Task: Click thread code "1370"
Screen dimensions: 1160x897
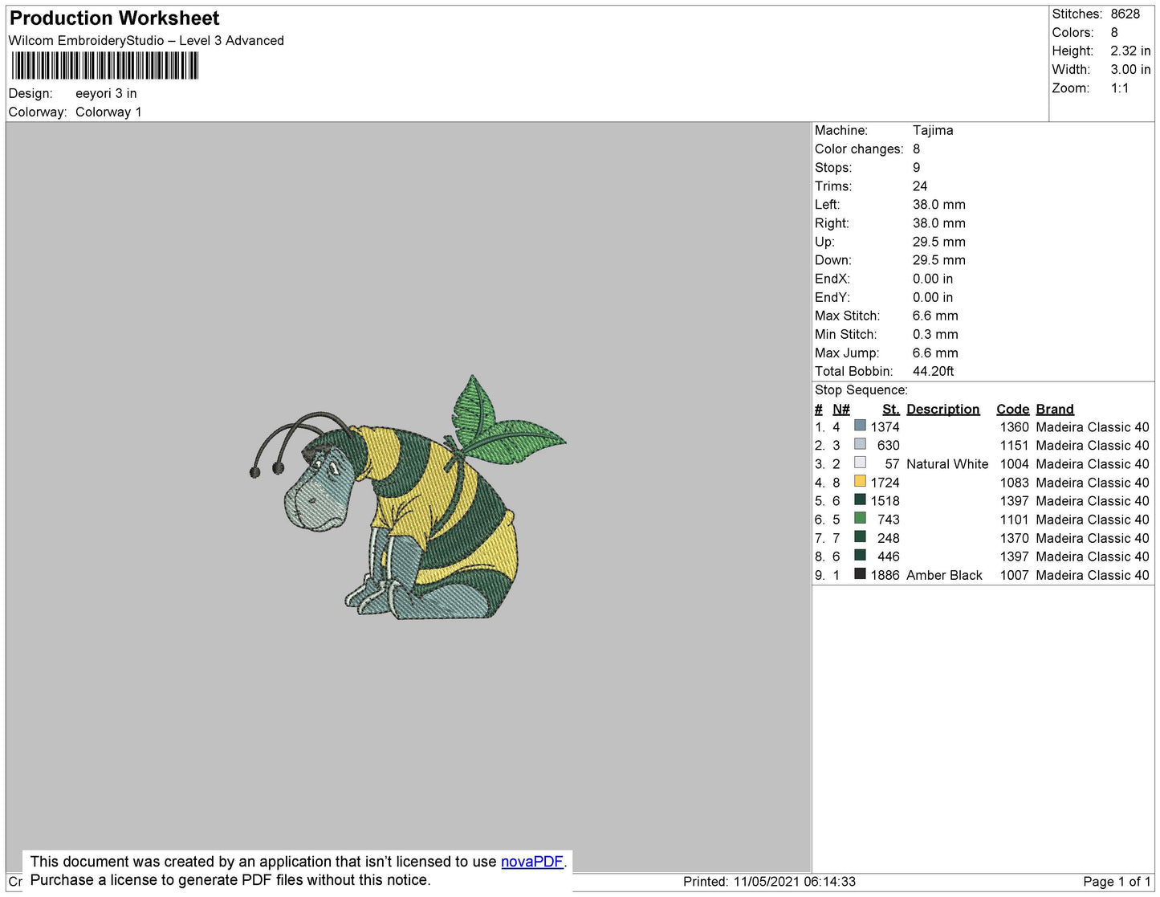Action: tap(1015, 538)
